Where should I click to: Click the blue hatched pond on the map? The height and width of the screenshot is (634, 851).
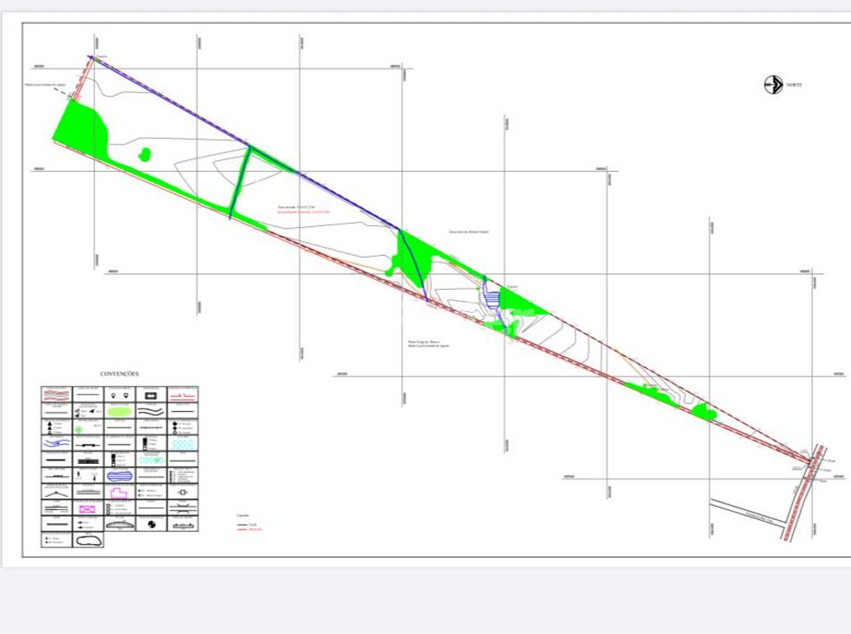492,297
